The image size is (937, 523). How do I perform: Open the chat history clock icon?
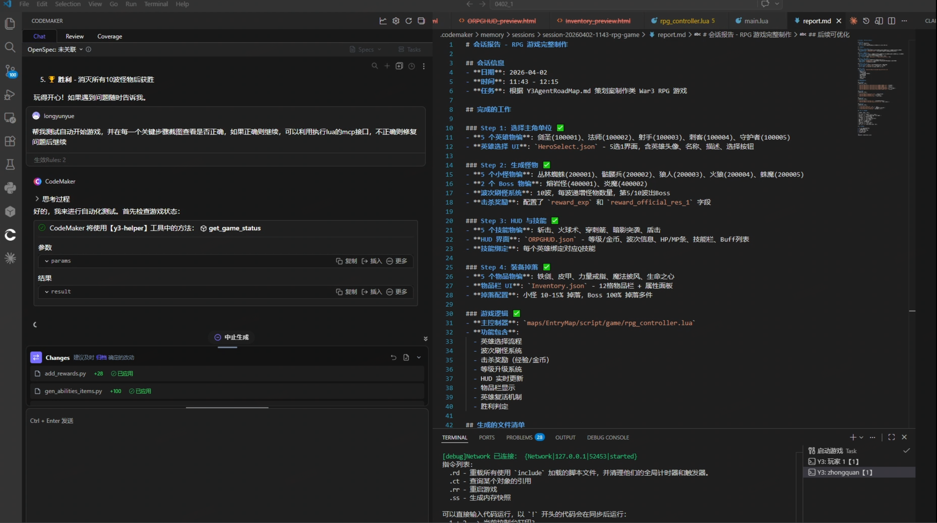click(x=411, y=66)
